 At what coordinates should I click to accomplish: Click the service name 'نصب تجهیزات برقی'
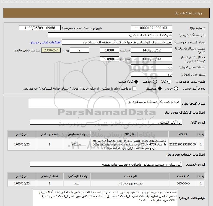tap(130, 183)
